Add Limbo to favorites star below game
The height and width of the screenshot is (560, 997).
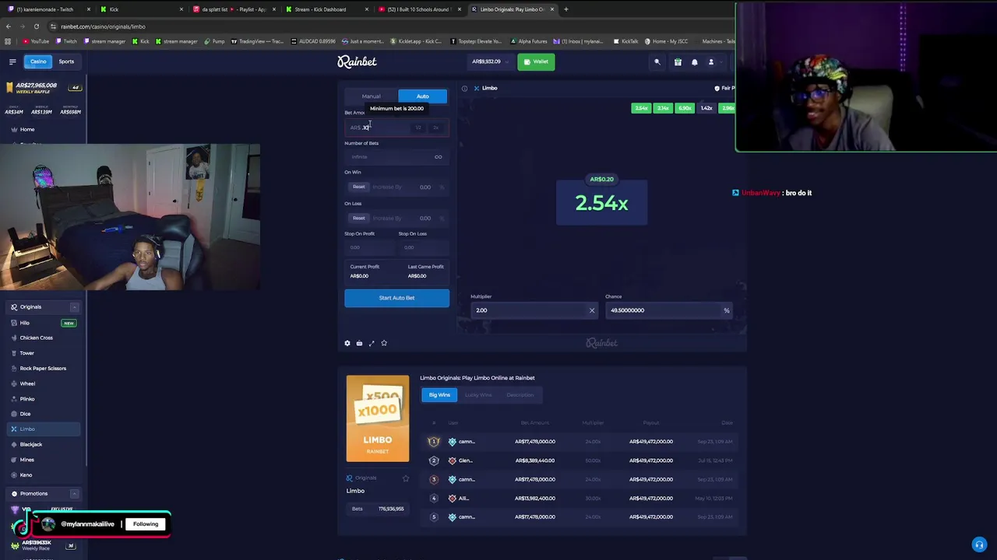point(384,343)
